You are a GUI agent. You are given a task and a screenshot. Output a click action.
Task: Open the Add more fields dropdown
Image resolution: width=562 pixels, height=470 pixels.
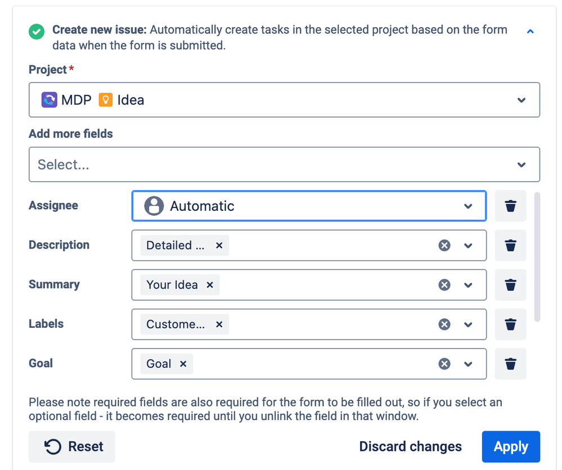click(x=284, y=165)
